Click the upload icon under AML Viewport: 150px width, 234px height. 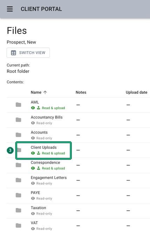(x=39, y=108)
